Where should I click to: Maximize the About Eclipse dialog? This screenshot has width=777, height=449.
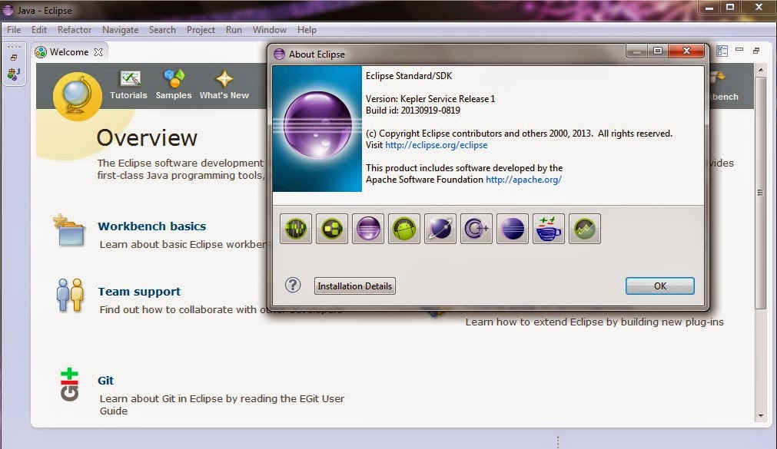(x=658, y=51)
